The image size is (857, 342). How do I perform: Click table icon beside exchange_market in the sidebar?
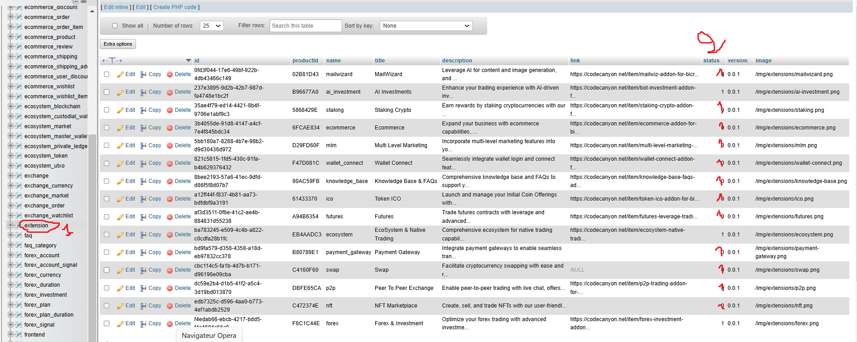click(x=19, y=196)
